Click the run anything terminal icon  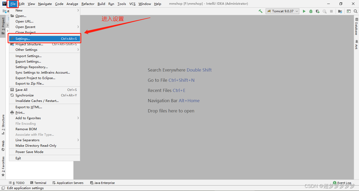coord(349,11)
